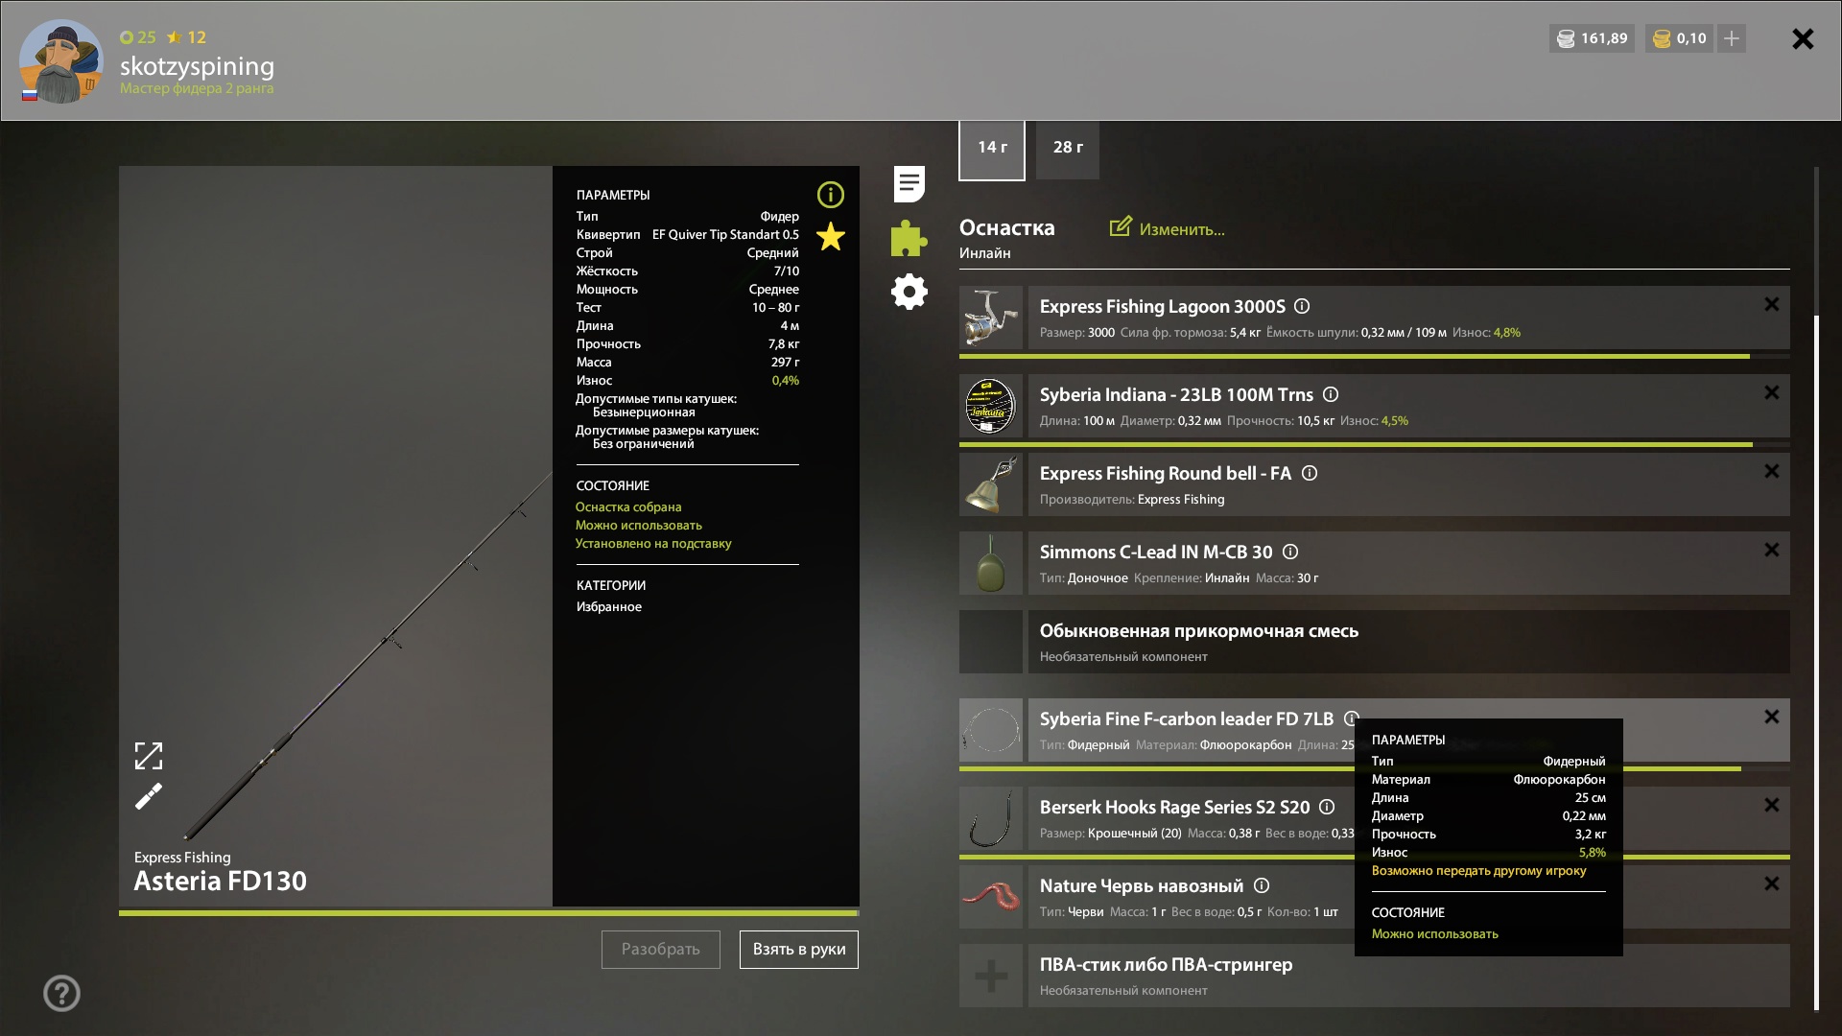Click the C-Lead sinker thumbnail
This screenshot has height=1036, width=1842.
click(x=991, y=563)
